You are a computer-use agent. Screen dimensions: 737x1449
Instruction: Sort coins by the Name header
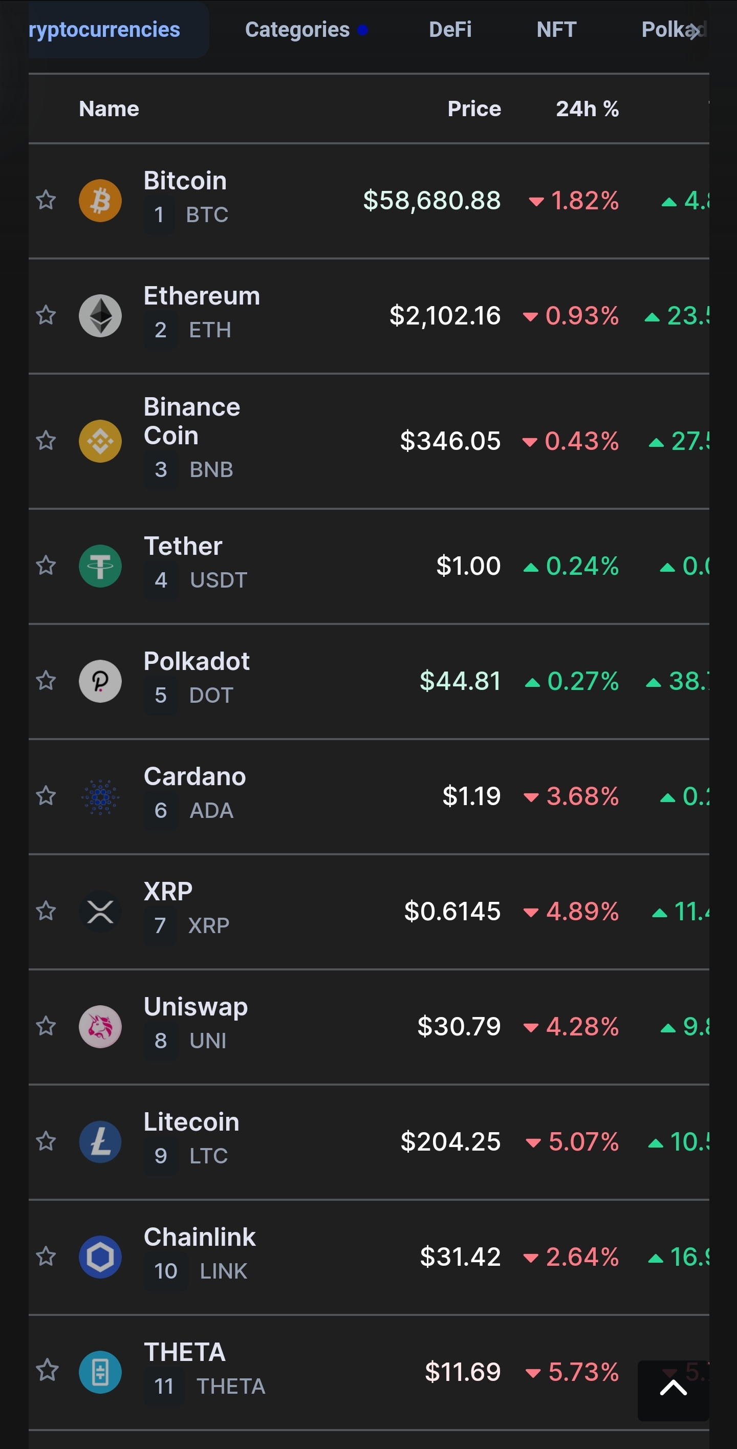coord(109,109)
